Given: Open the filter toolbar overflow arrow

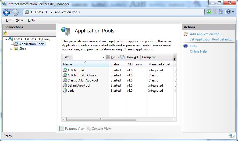Looking at the screenshot, I should (x=175, y=59).
